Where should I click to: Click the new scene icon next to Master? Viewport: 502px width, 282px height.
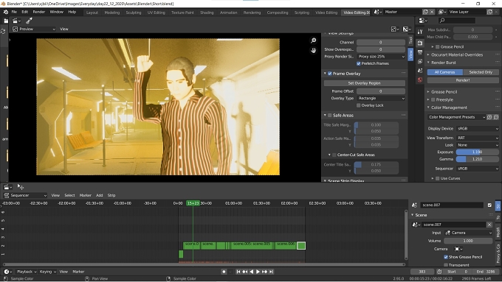click(x=425, y=12)
